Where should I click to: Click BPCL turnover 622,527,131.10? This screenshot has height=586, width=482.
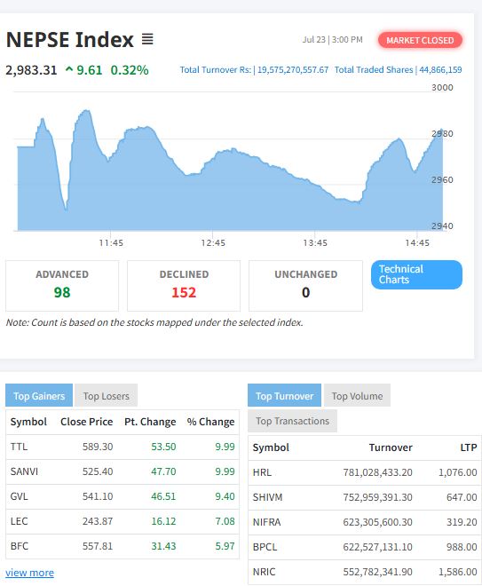point(378,547)
